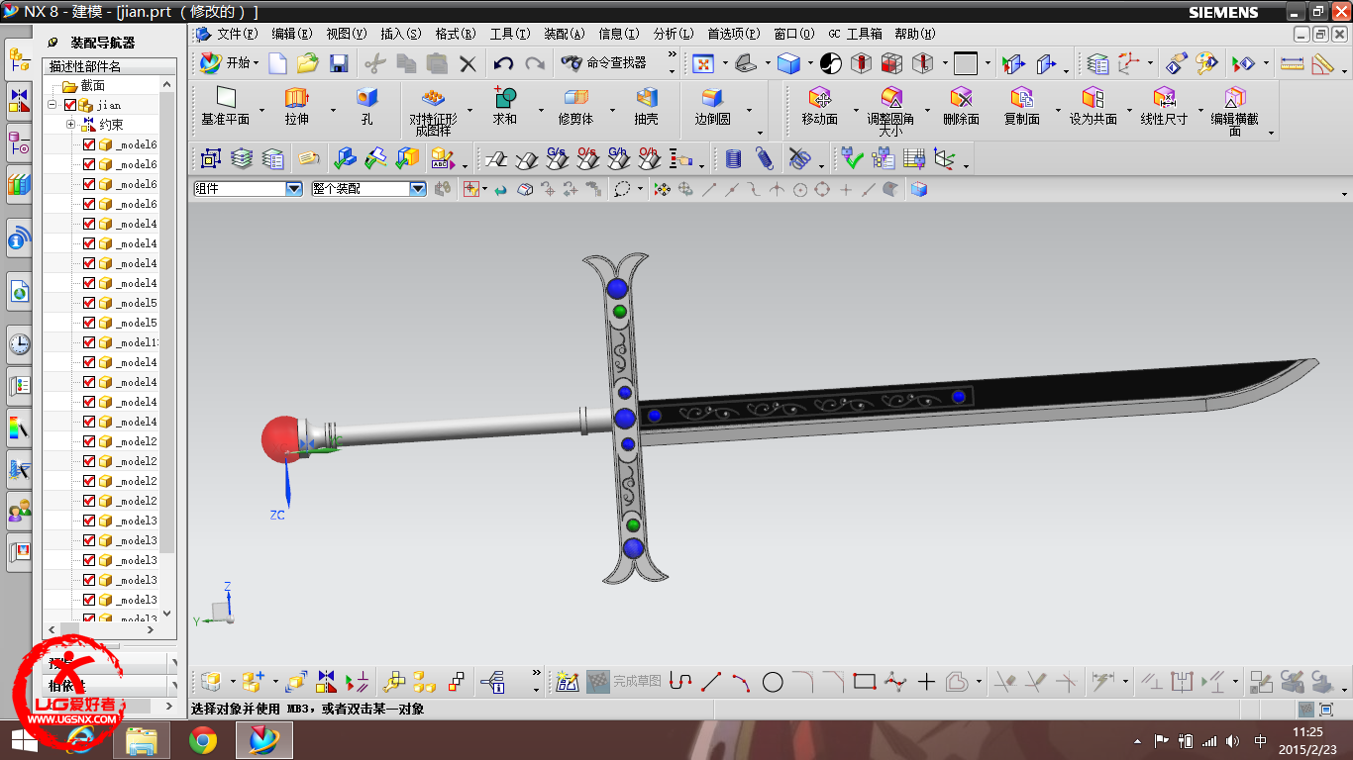
Task: Open the 整个装配 scope combo box
Action: pos(368,189)
